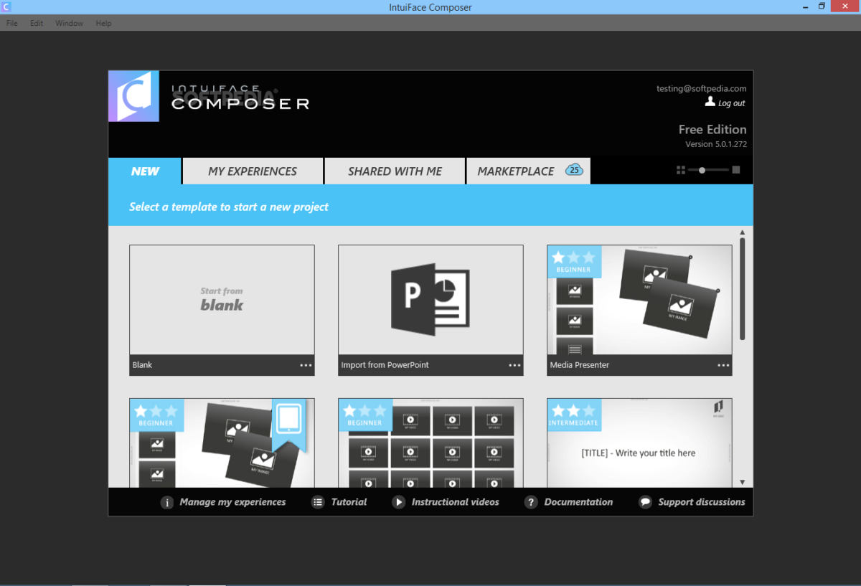Open the ellipsis menu for Import from PowerPoint

tap(514, 365)
